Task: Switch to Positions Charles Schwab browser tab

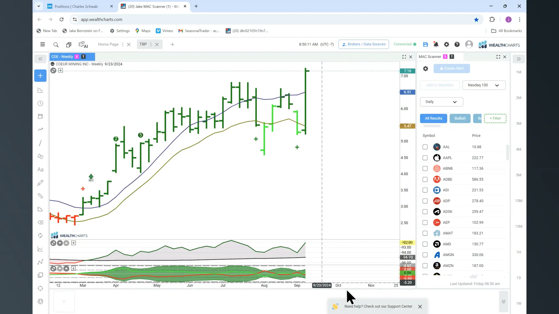Action: (76, 6)
